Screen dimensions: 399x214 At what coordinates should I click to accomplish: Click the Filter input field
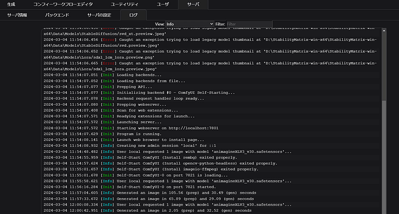tap(249, 24)
